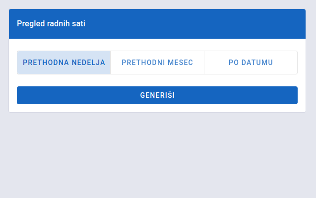This screenshot has width=316, height=198.
Task: Click the Pregled radnih sati title
Action: click(51, 24)
